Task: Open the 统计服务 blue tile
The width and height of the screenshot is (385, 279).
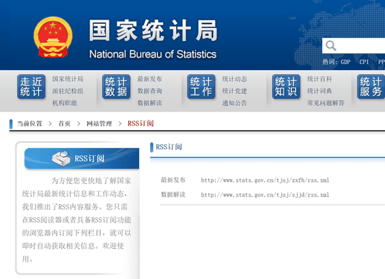Action: 371,87
